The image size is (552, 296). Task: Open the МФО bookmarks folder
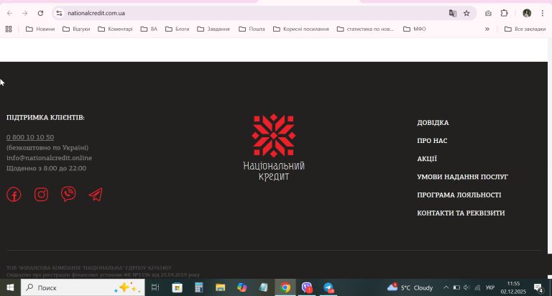coord(415,29)
